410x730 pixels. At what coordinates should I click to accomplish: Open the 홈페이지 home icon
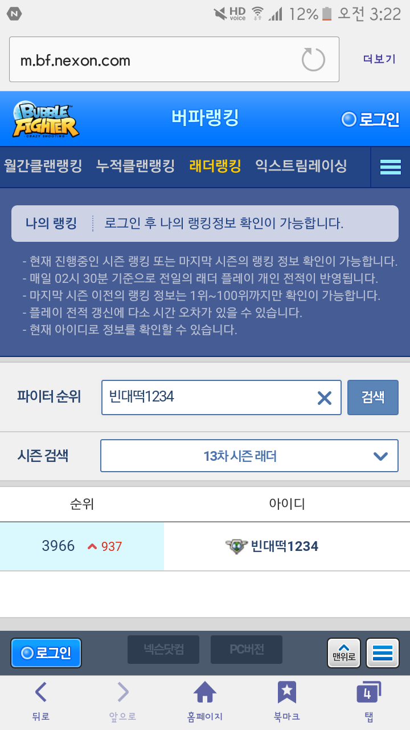click(x=205, y=701)
